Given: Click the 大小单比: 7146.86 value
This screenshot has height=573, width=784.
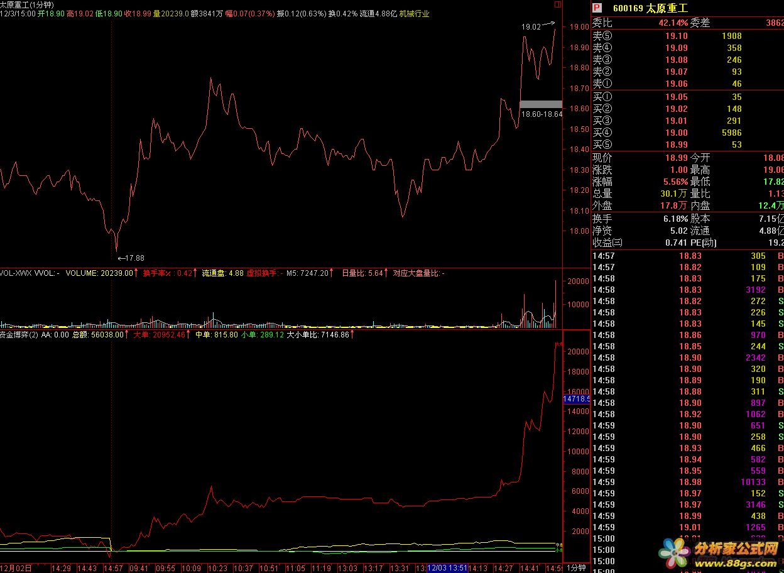Looking at the screenshot, I should point(317,335).
